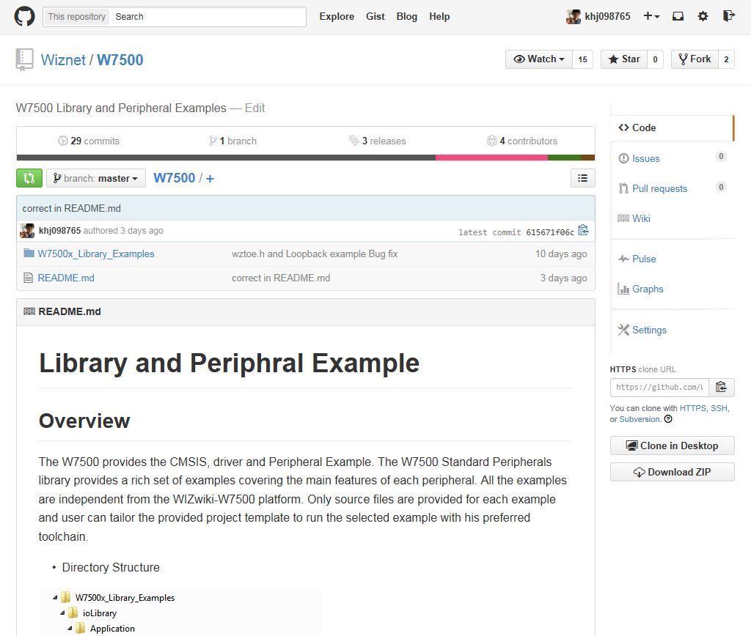View watchers count 15
751x636 pixels.
pyautogui.click(x=582, y=59)
